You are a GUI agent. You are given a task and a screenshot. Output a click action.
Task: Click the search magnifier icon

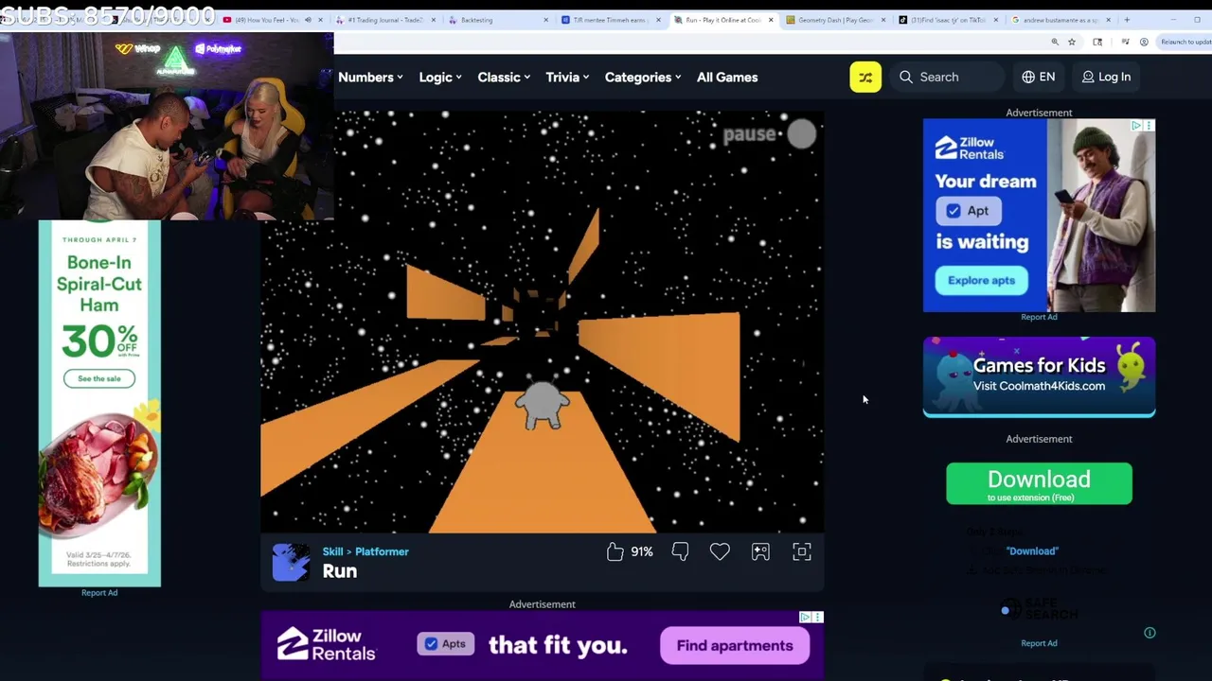(906, 77)
